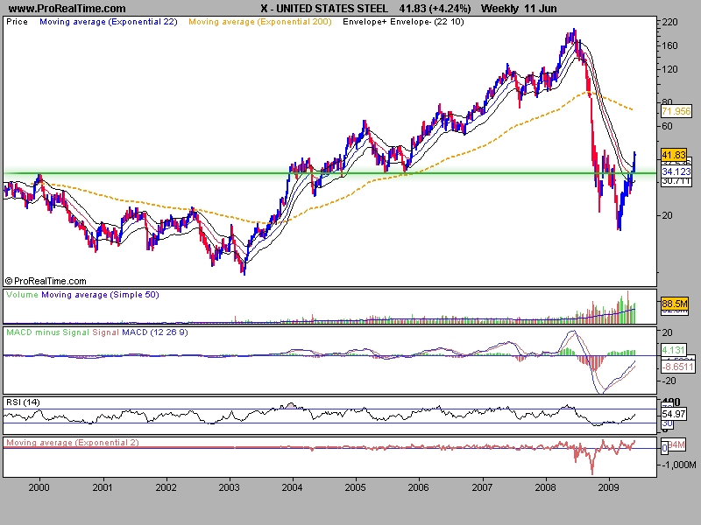The image size is (701, 525).
Task: Select Moving average (Simple 50) volume legend
Action: (100, 295)
